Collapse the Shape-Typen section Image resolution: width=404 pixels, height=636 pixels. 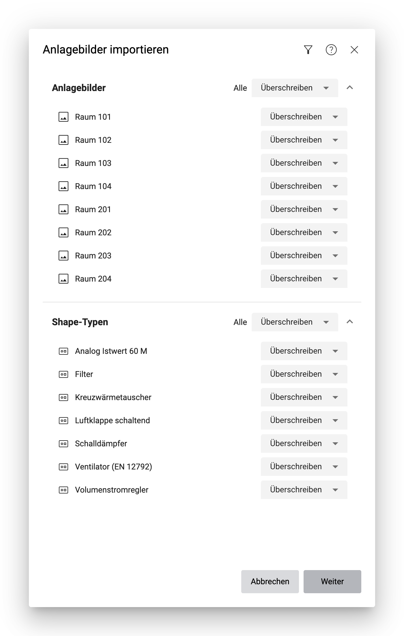(x=350, y=322)
